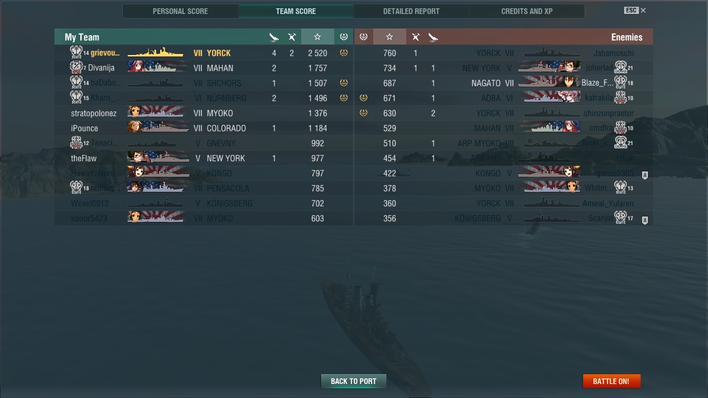708x398 pixels.
Task: Close the results with the ESC button
Action: (635, 10)
